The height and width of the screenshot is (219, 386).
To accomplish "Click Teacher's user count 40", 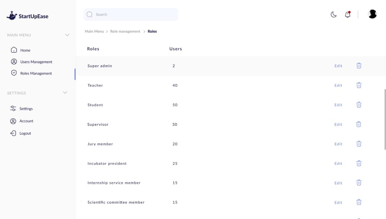I will 175,85.
